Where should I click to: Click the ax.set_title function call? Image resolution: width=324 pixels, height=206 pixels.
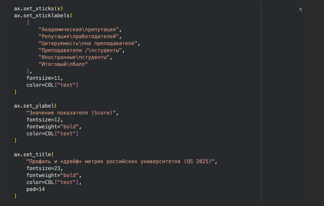point(33,155)
